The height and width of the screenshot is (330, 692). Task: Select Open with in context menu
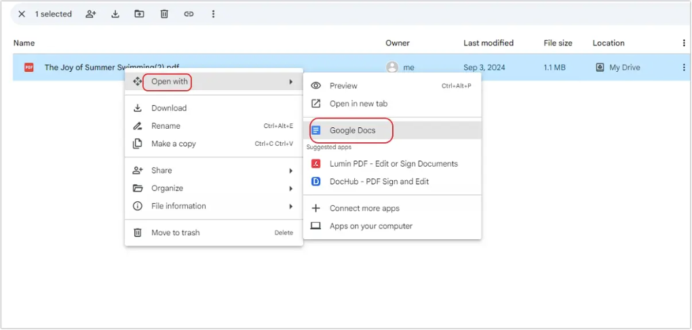tap(214, 81)
